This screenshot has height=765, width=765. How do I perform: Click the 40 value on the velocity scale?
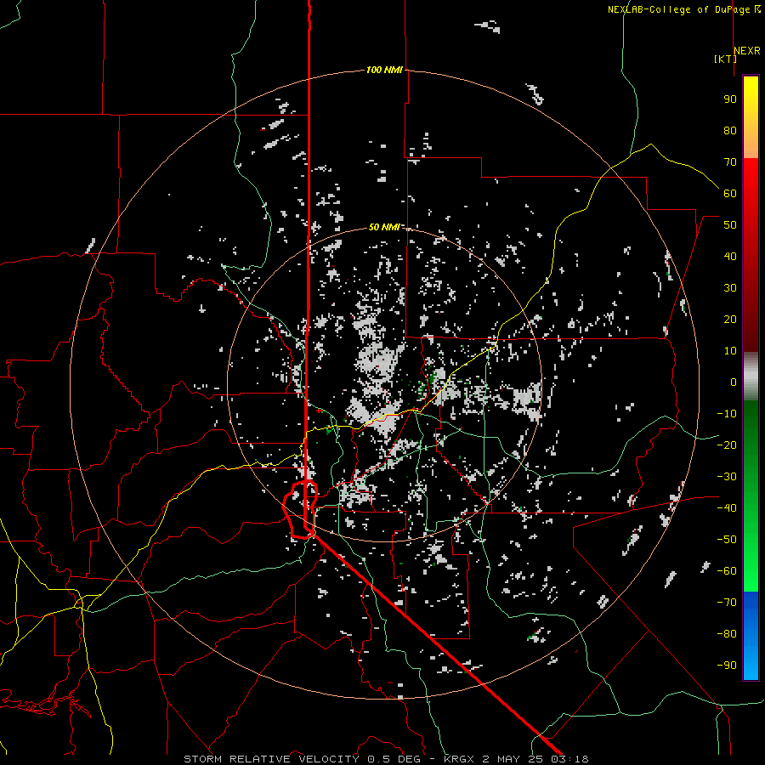(x=730, y=256)
